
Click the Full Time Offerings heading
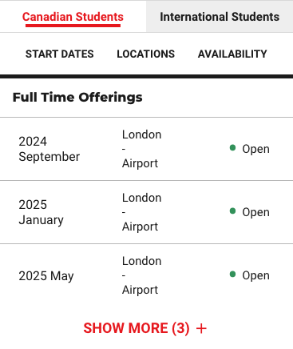77,97
